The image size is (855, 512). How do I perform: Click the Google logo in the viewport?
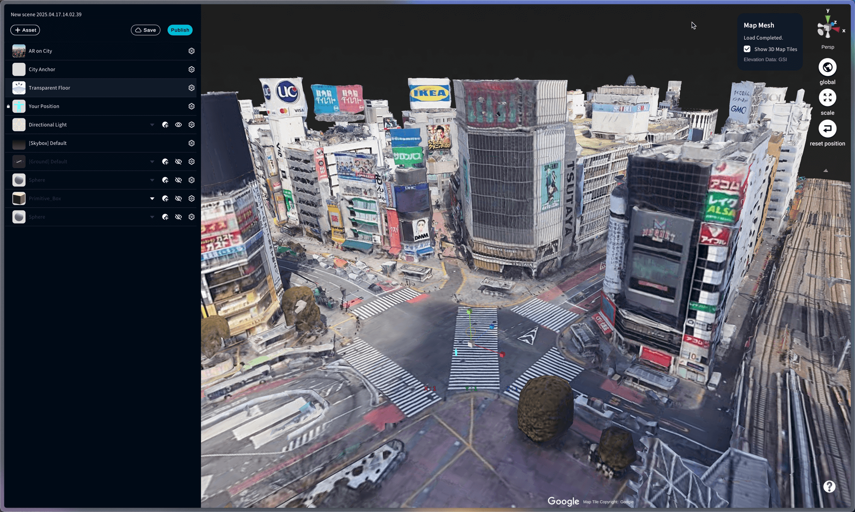tap(563, 501)
